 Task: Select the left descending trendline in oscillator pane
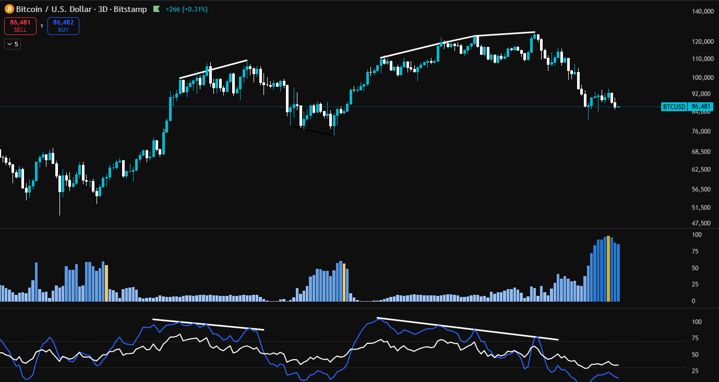(x=209, y=325)
